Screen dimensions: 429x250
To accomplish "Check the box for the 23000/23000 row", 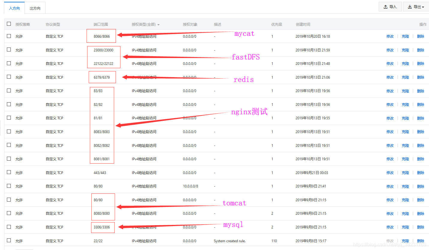I will (9, 50).
